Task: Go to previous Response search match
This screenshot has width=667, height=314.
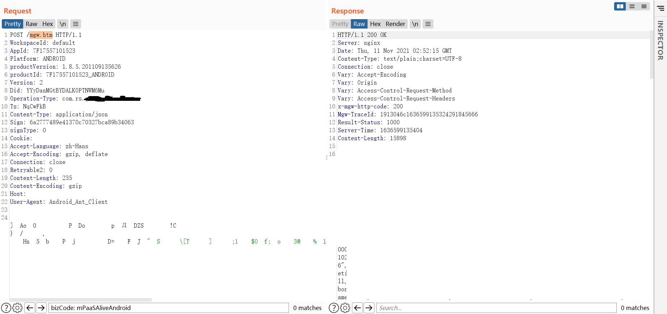Action: coord(357,308)
